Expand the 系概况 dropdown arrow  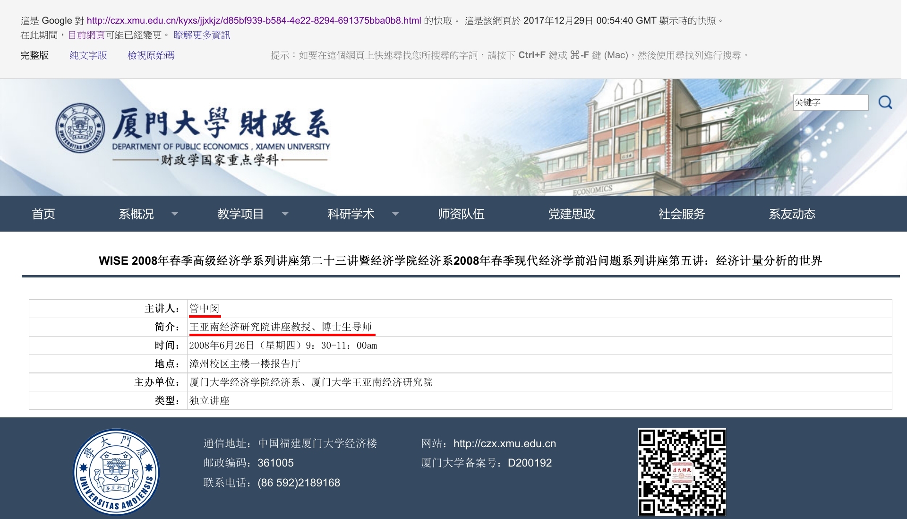175,214
